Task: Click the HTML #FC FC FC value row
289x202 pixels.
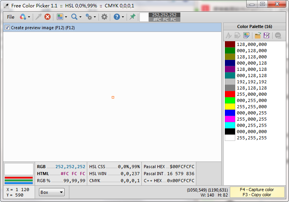Action: click(x=61, y=174)
